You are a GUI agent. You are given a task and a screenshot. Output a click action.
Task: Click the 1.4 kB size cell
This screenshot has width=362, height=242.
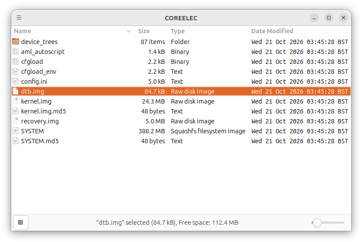(x=157, y=52)
